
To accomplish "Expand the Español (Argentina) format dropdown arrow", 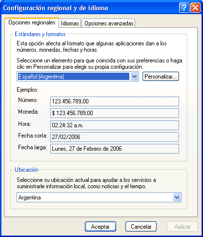I will click(134, 77).
